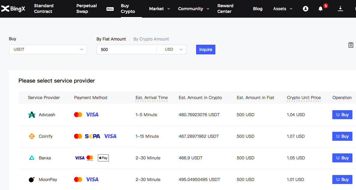Click the BingX logo
The height and width of the screenshot is (190, 356).
point(13,9)
